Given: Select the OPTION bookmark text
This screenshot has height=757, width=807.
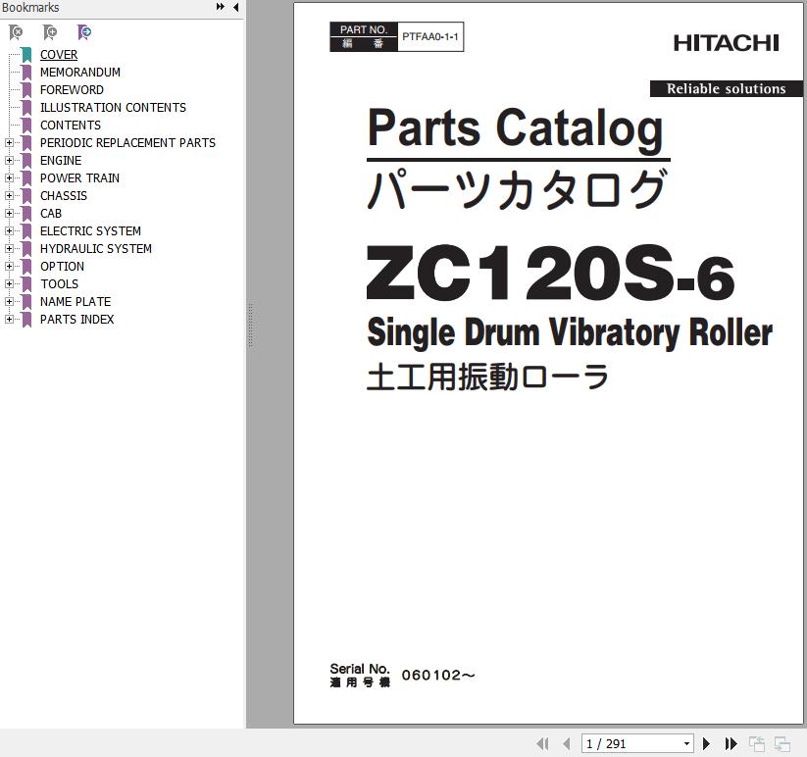Looking at the screenshot, I should tap(62, 266).
